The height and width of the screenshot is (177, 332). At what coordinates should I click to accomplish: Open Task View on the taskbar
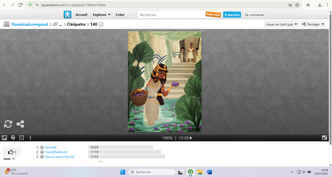tap(181, 172)
